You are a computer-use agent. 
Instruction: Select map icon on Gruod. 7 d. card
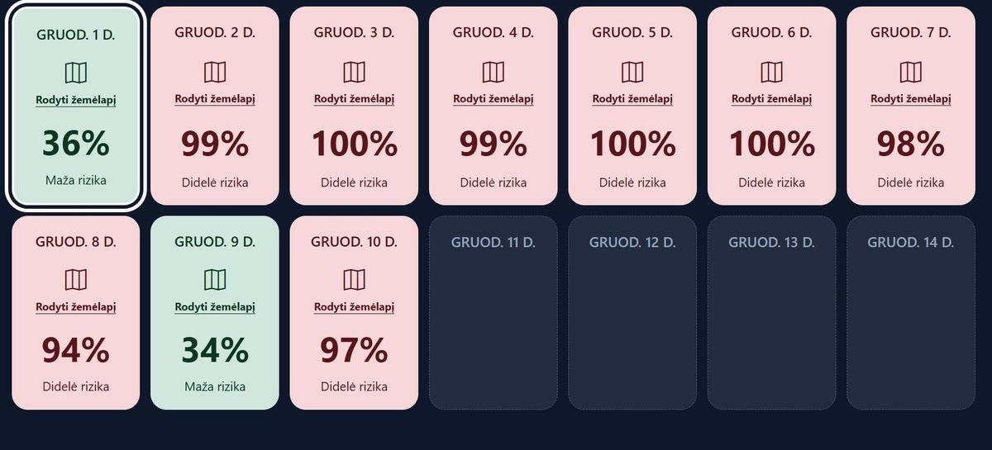[910, 73]
